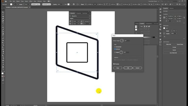Open the Essentials Classic workspace dropdown
Screen dimensions: 188x106
(x=154, y=1)
